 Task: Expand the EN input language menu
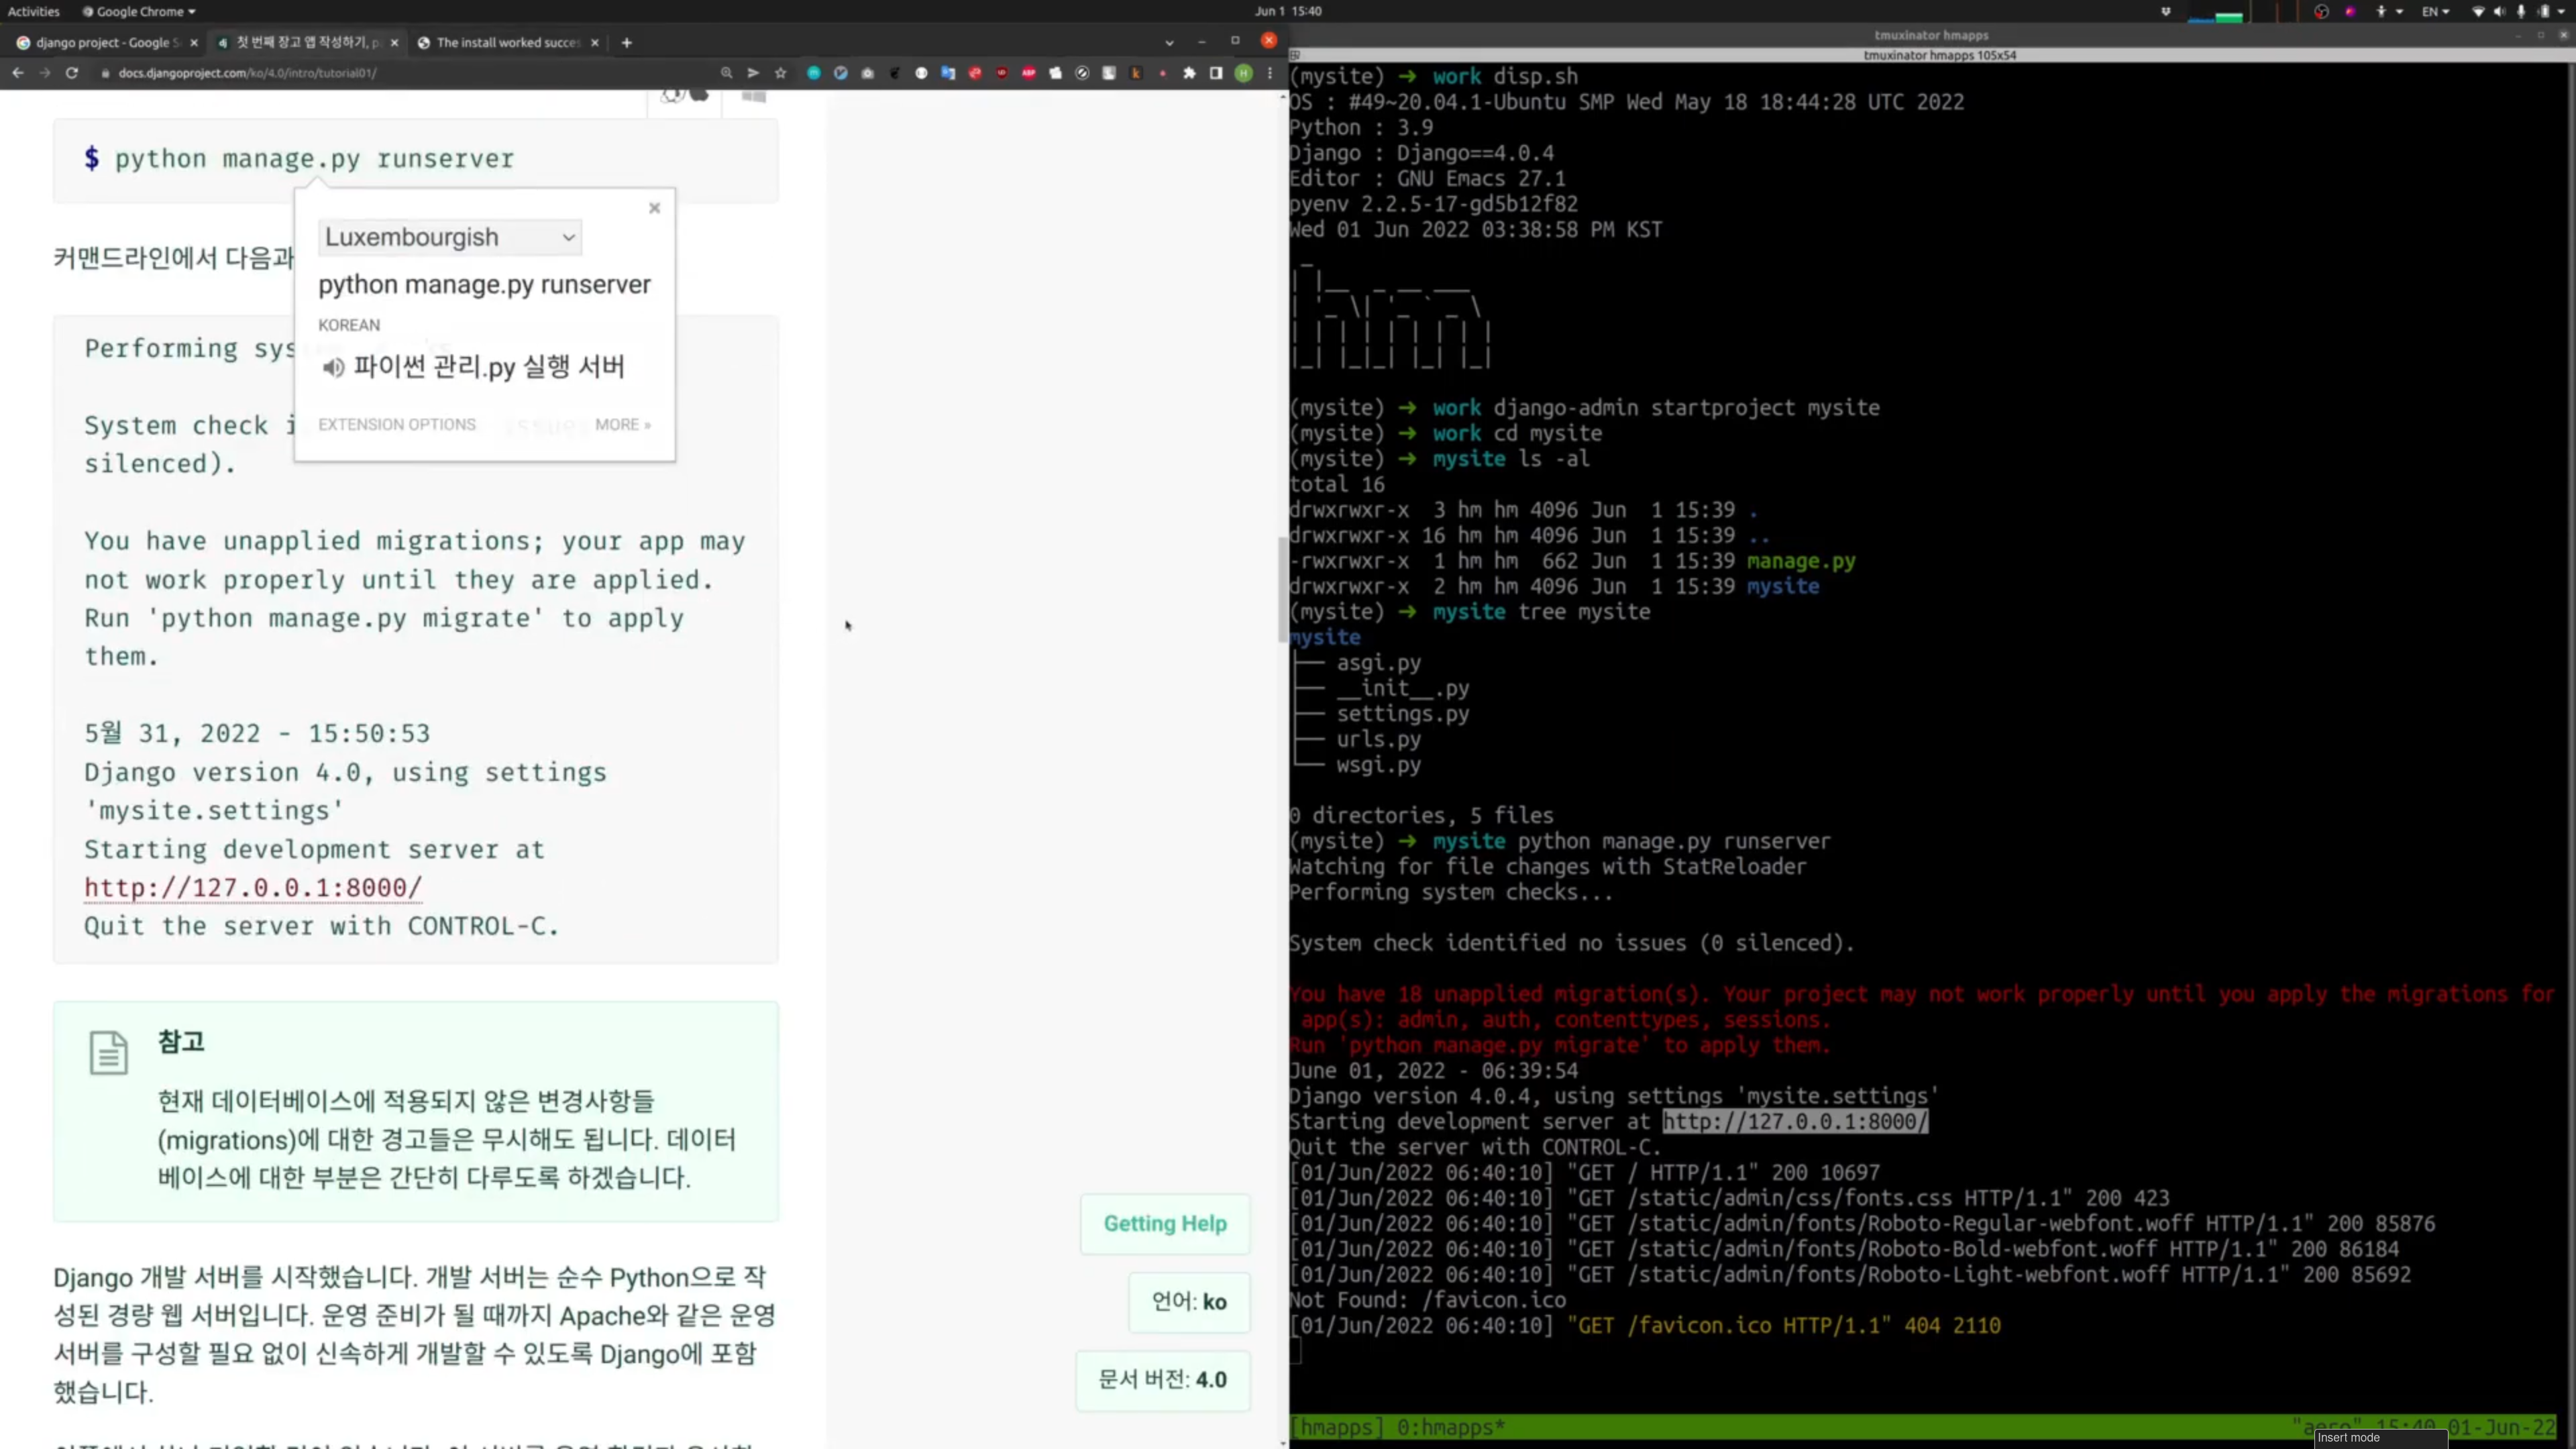[2436, 12]
